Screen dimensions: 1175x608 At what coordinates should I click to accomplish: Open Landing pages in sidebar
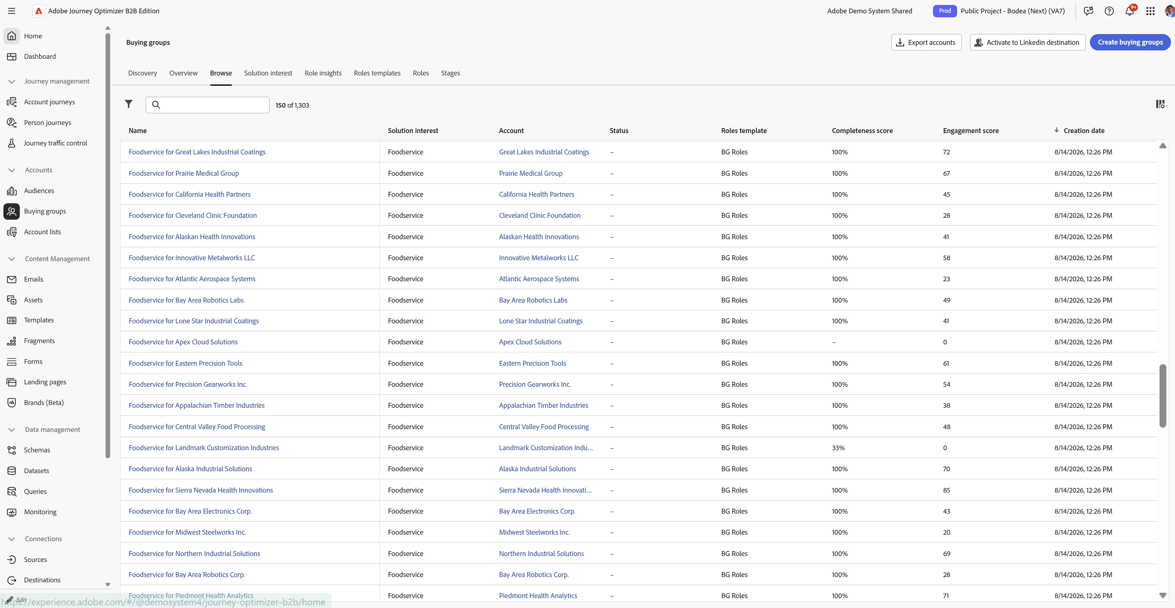tap(45, 382)
